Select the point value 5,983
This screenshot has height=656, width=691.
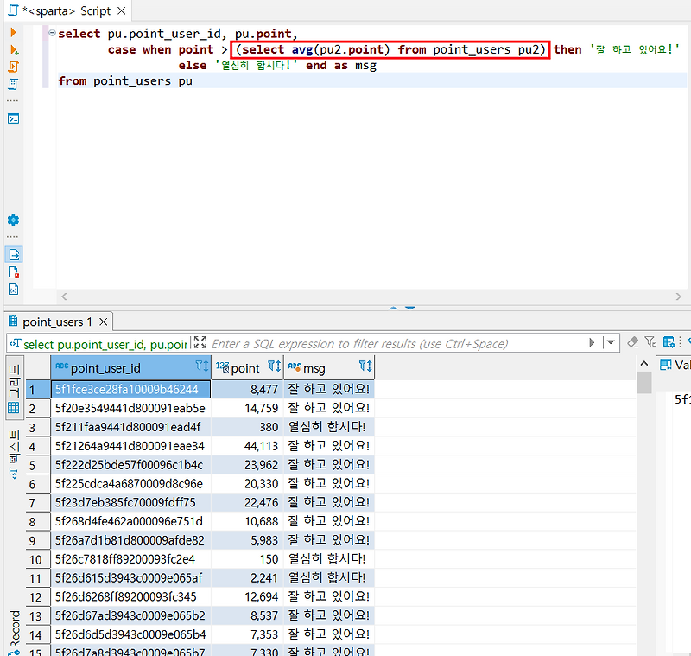point(247,540)
